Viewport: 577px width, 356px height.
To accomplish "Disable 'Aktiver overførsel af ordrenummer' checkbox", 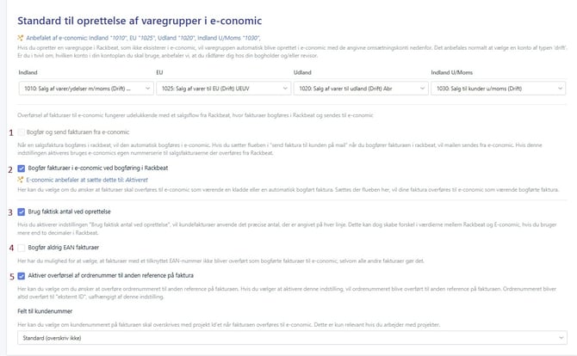I will [x=22, y=276].
